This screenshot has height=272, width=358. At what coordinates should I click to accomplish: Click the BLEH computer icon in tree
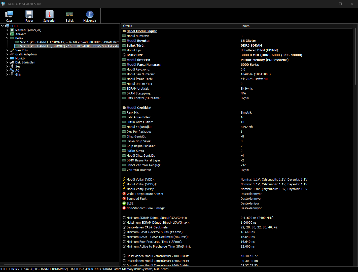click(x=7, y=26)
